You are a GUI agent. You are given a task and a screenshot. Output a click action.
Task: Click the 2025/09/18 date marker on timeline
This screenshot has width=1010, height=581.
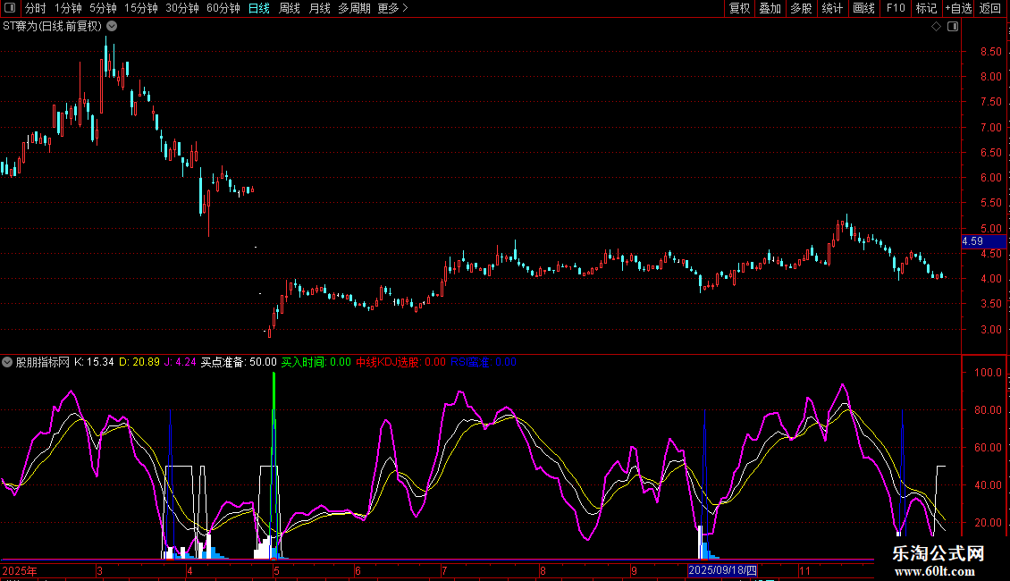tap(722, 570)
